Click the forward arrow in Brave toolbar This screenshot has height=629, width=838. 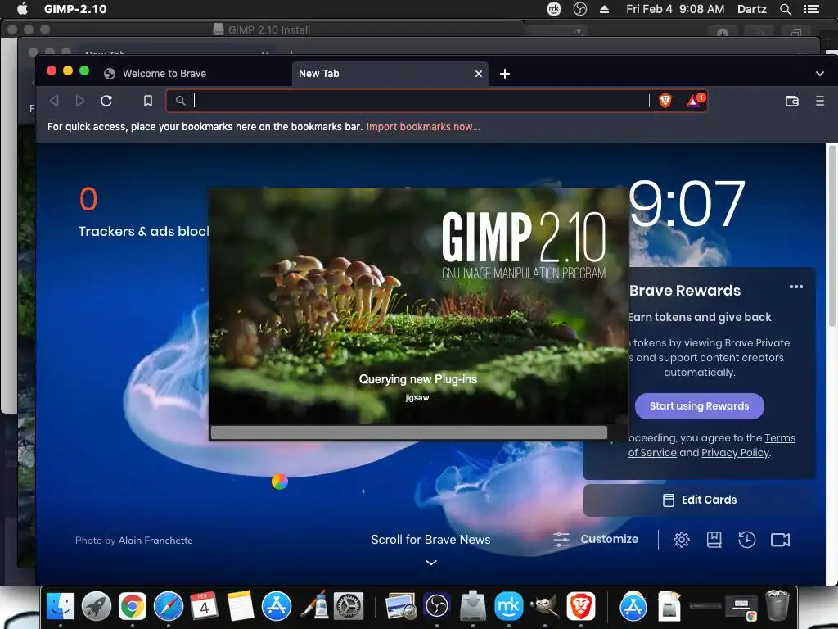point(80,101)
